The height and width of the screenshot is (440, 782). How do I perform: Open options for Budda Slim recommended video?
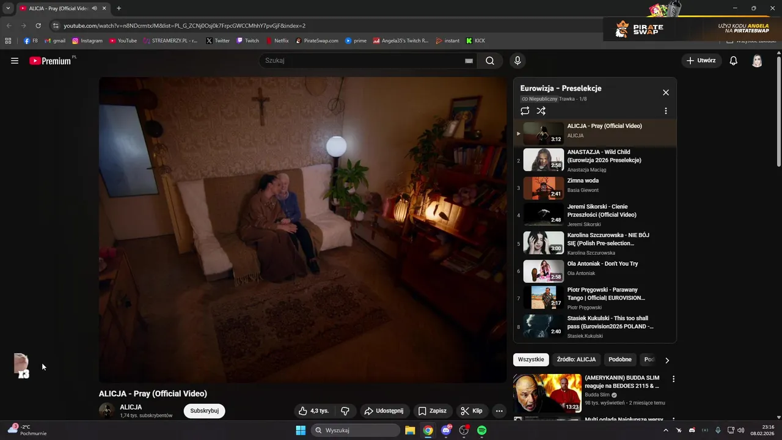pos(673,379)
